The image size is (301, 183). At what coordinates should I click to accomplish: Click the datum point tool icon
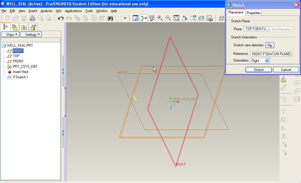284,79
